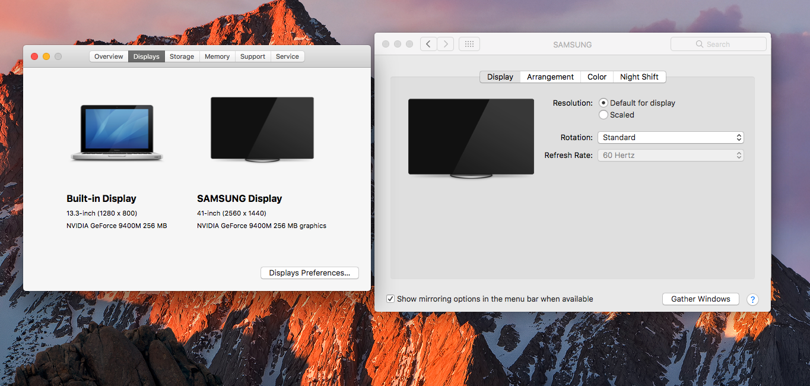
Task: Switch to the Overview tab
Action: pyautogui.click(x=109, y=56)
